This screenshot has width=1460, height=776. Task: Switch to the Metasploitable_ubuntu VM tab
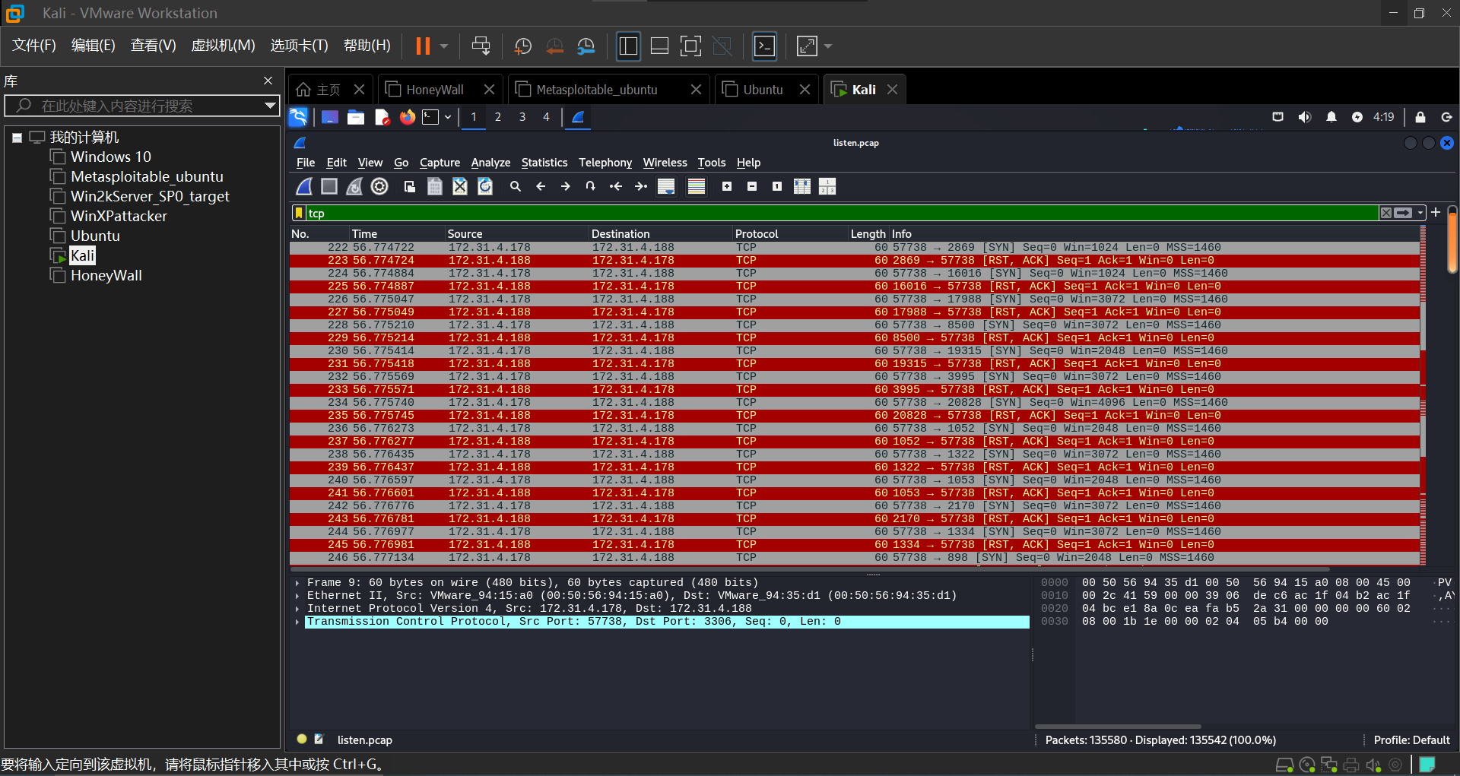[596, 90]
